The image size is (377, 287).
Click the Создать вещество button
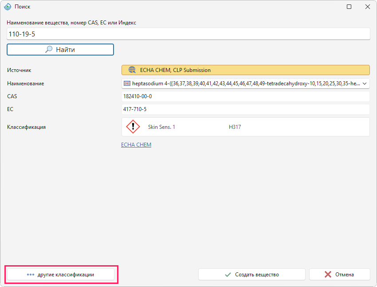[x=252, y=275]
